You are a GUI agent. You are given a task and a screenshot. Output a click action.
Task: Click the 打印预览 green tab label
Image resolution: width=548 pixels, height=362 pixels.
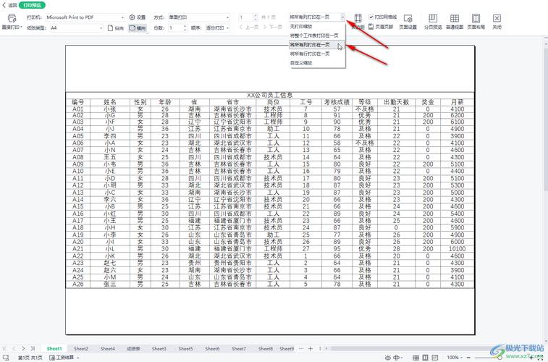click(32, 5)
